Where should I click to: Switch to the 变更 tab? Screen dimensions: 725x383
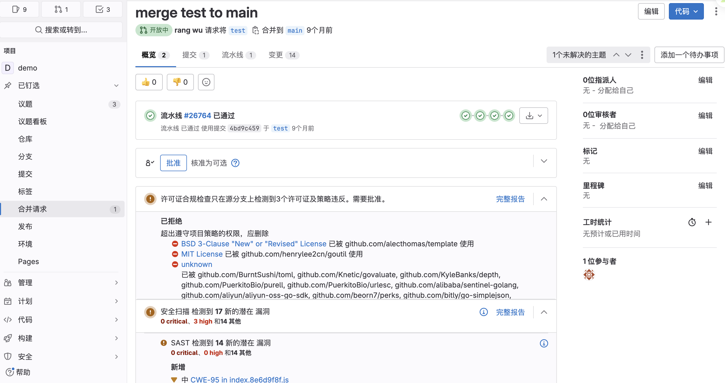coord(283,55)
